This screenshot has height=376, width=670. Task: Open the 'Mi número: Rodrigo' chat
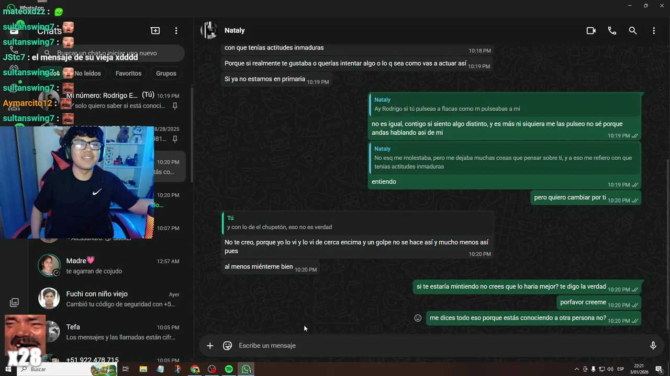pyautogui.click(x=111, y=100)
